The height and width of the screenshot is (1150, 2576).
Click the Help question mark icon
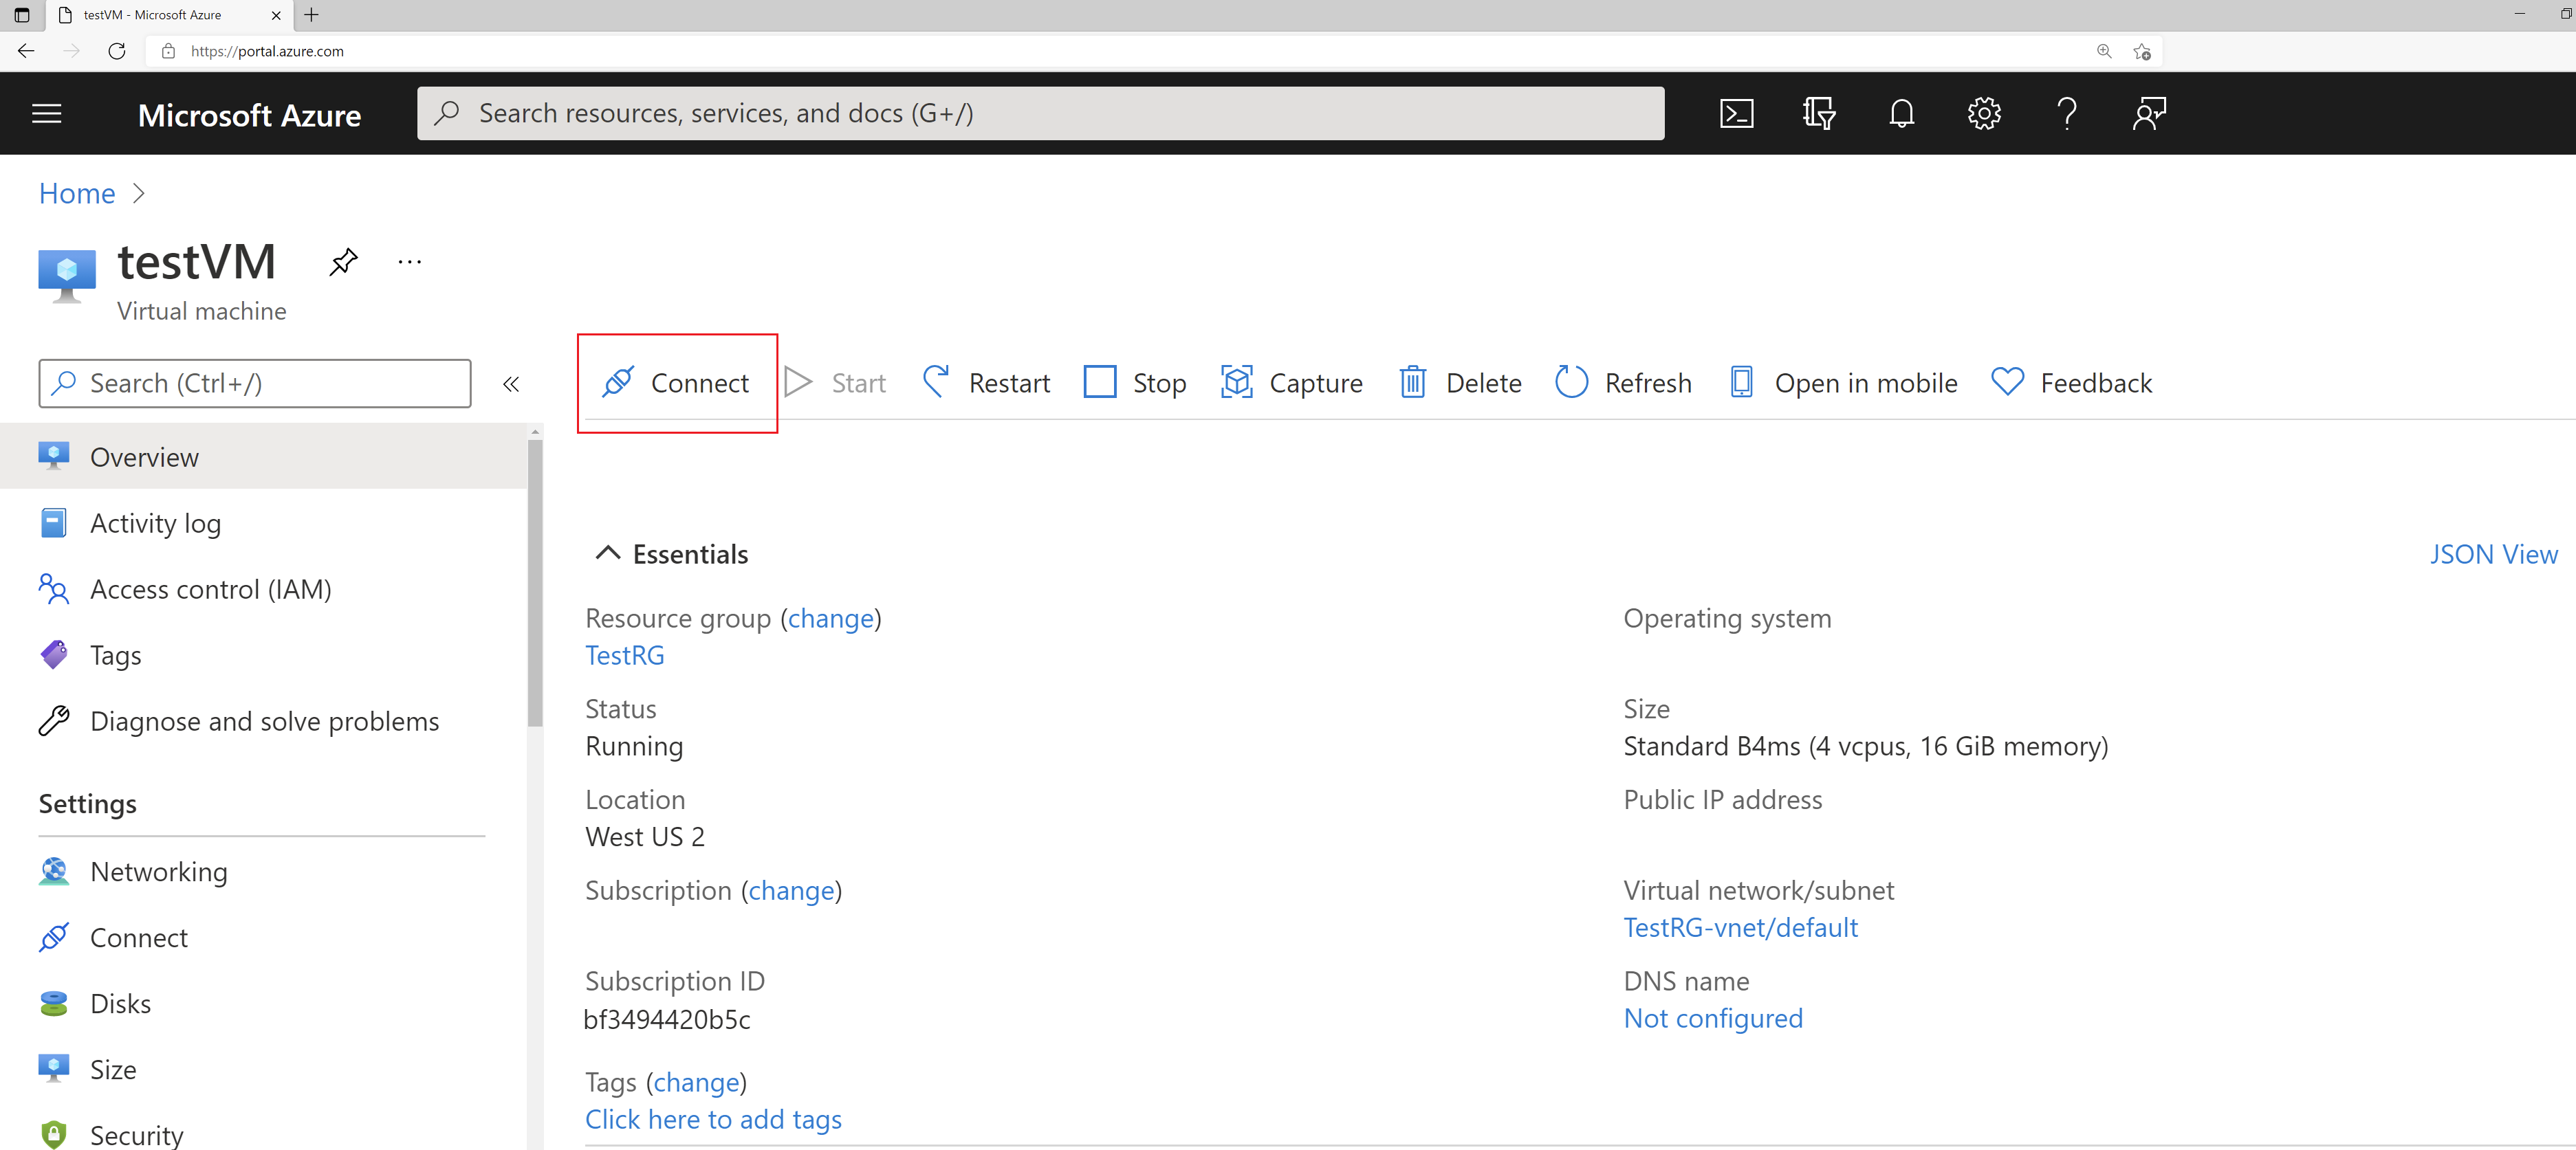(x=2067, y=114)
